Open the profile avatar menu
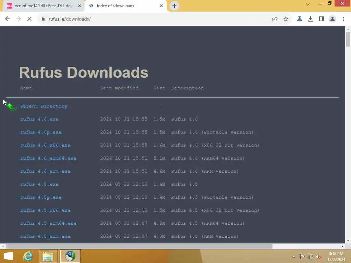The height and width of the screenshot is (263, 351). [332, 19]
